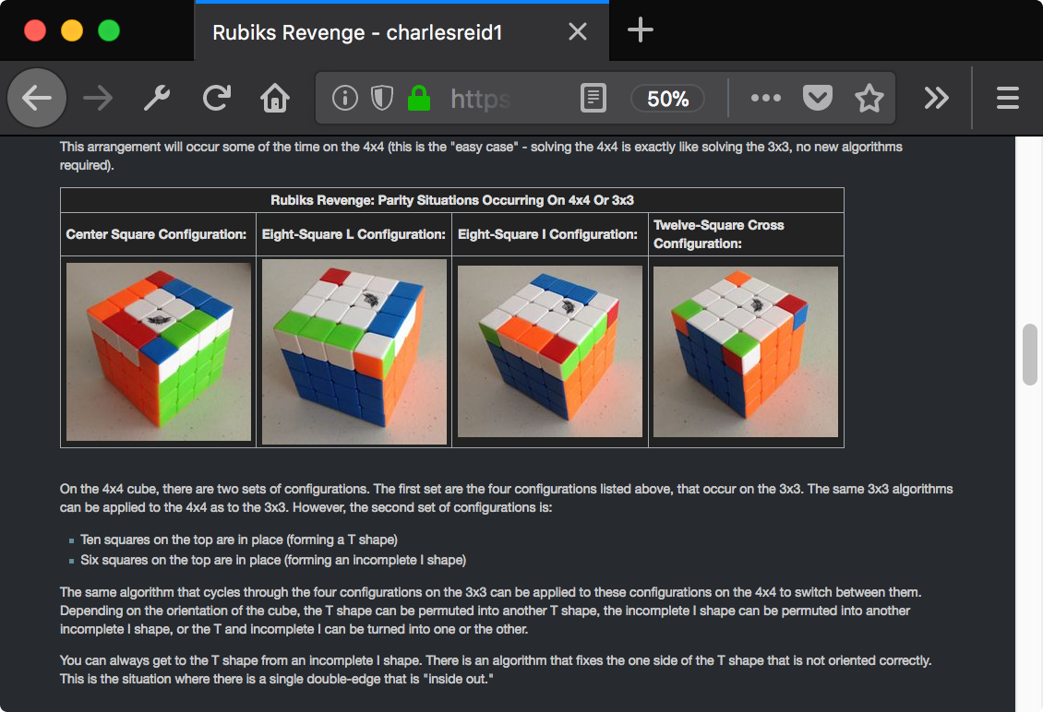Click the yellow minimize window button
The height and width of the screenshot is (712, 1043).
[72, 30]
